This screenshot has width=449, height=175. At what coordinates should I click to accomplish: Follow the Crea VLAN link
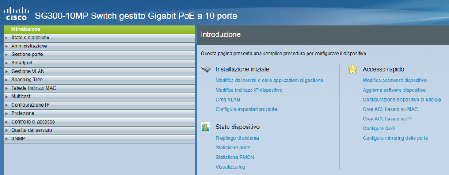click(228, 100)
